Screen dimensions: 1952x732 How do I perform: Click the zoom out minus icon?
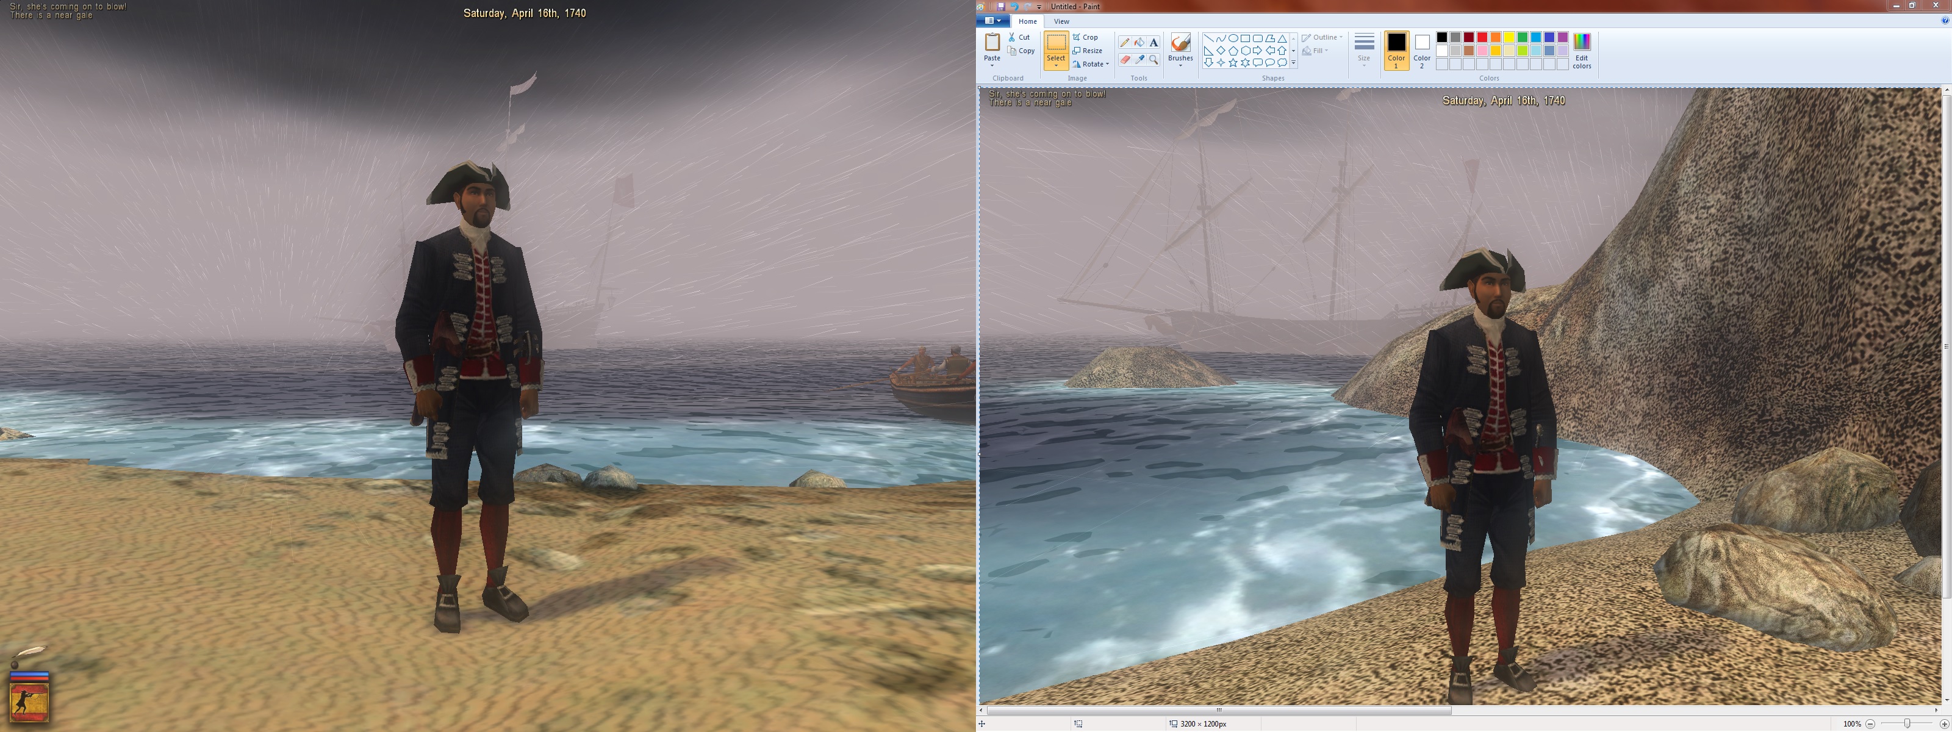(1870, 723)
